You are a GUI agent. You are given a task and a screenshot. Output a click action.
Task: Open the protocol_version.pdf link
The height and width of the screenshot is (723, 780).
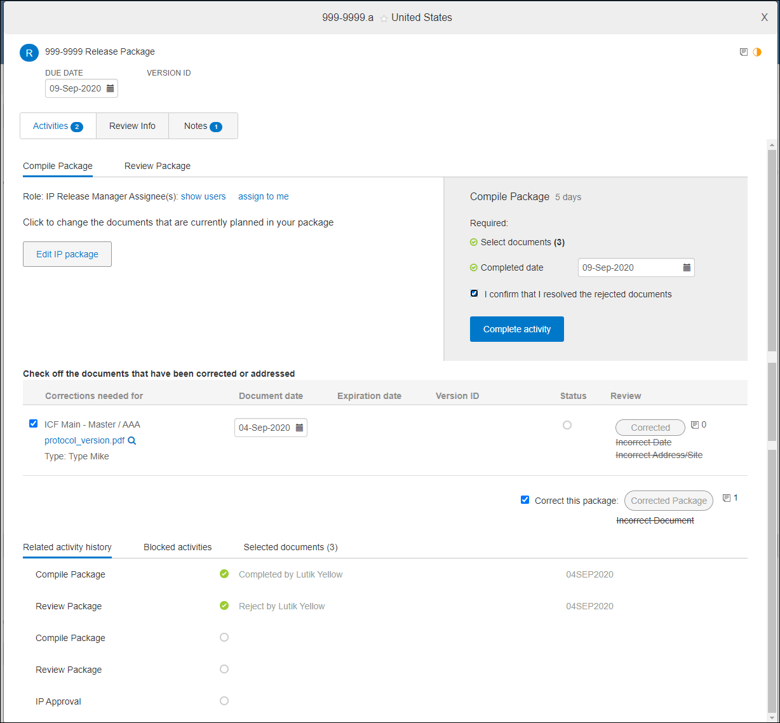pyautogui.click(x=84, y=440)
